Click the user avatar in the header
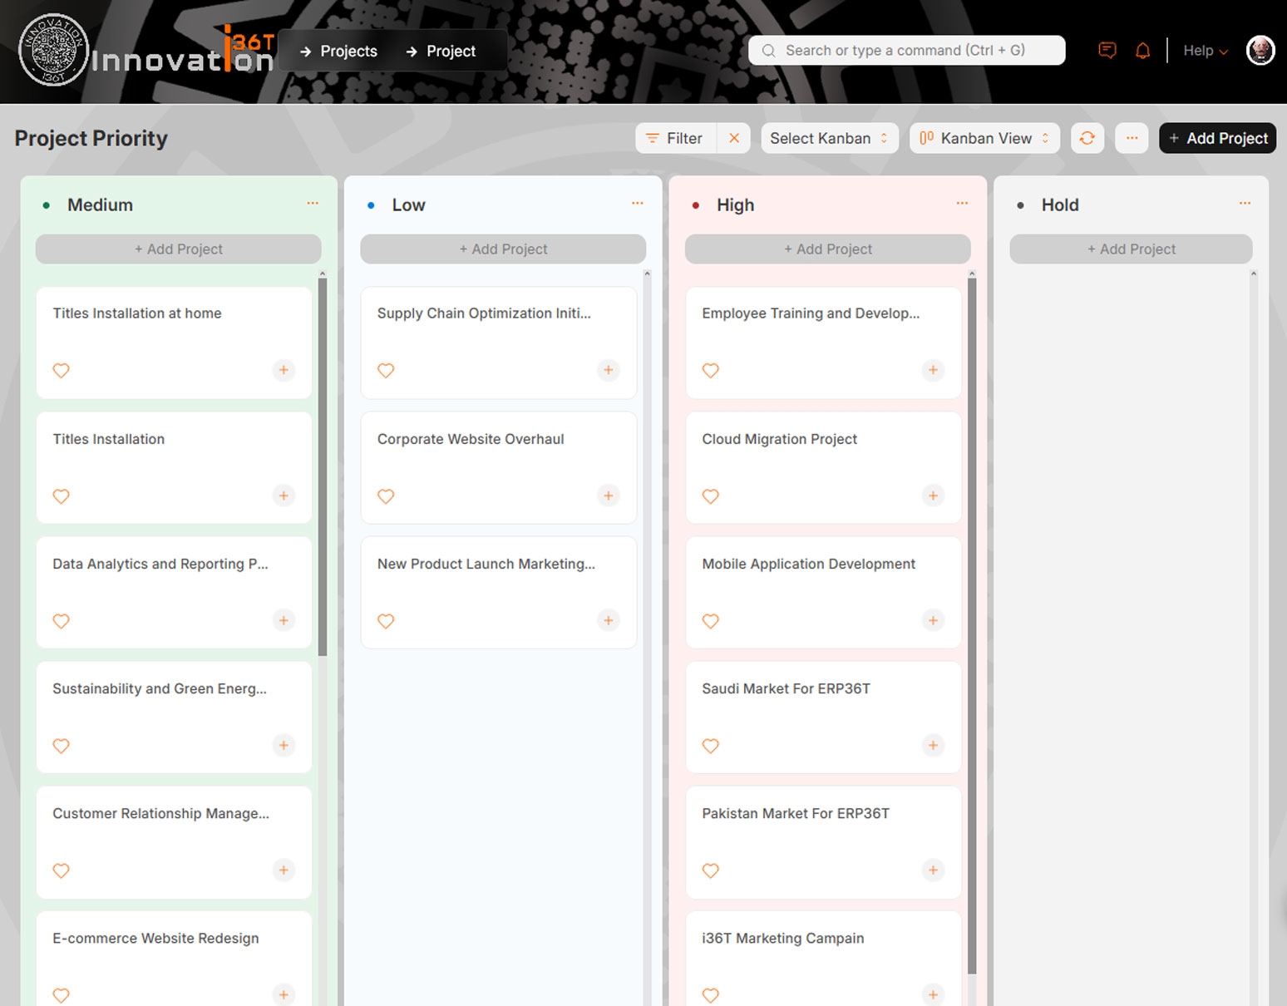This screenshot has width=1287, height=1006. (x=1260, y=51)
